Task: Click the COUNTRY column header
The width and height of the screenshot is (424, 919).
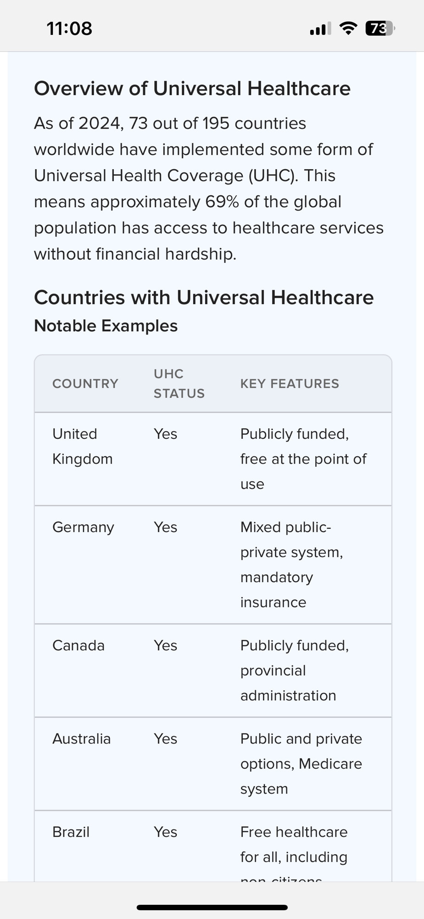Action: click(85, 384)
